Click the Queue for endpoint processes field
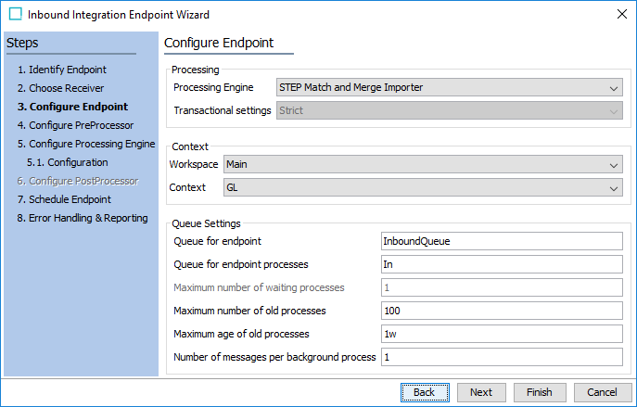 point(502,264)
